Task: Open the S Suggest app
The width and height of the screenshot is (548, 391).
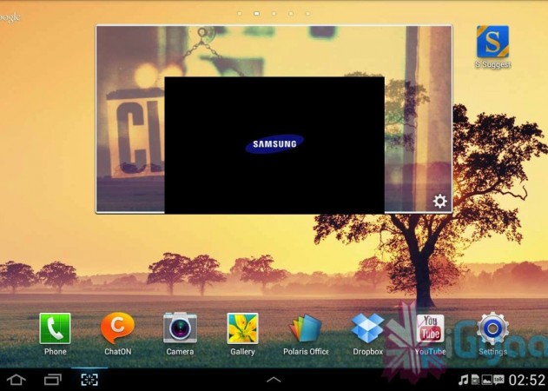Action: click(x=492, y=43)
